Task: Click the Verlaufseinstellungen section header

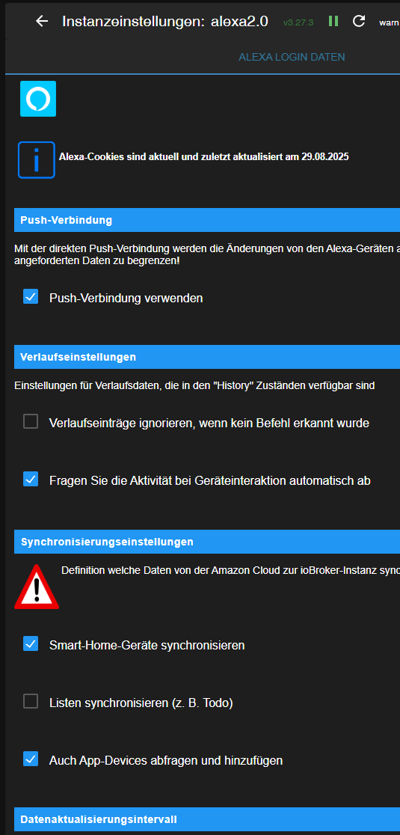Action: tap(207, 357)
